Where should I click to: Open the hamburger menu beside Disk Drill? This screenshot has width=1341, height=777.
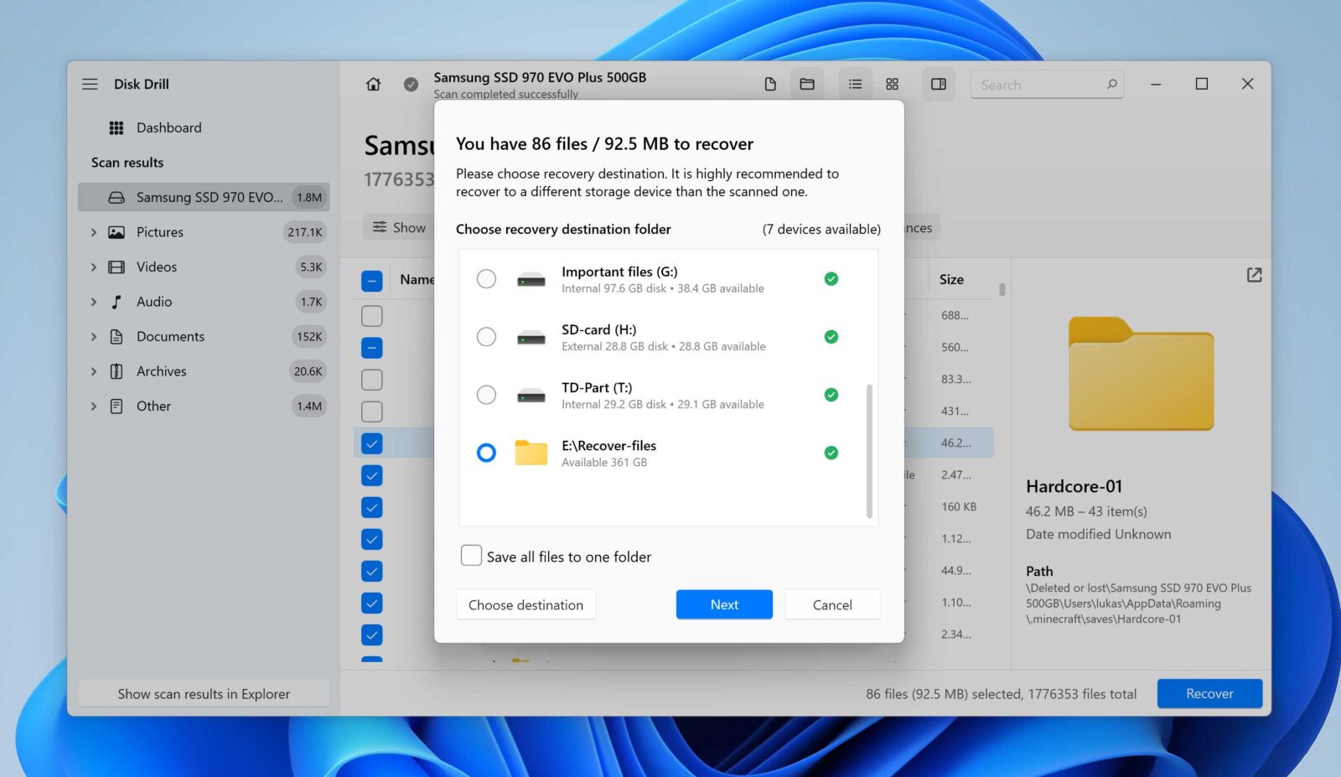pyautogui.click(x=90, y=85)
